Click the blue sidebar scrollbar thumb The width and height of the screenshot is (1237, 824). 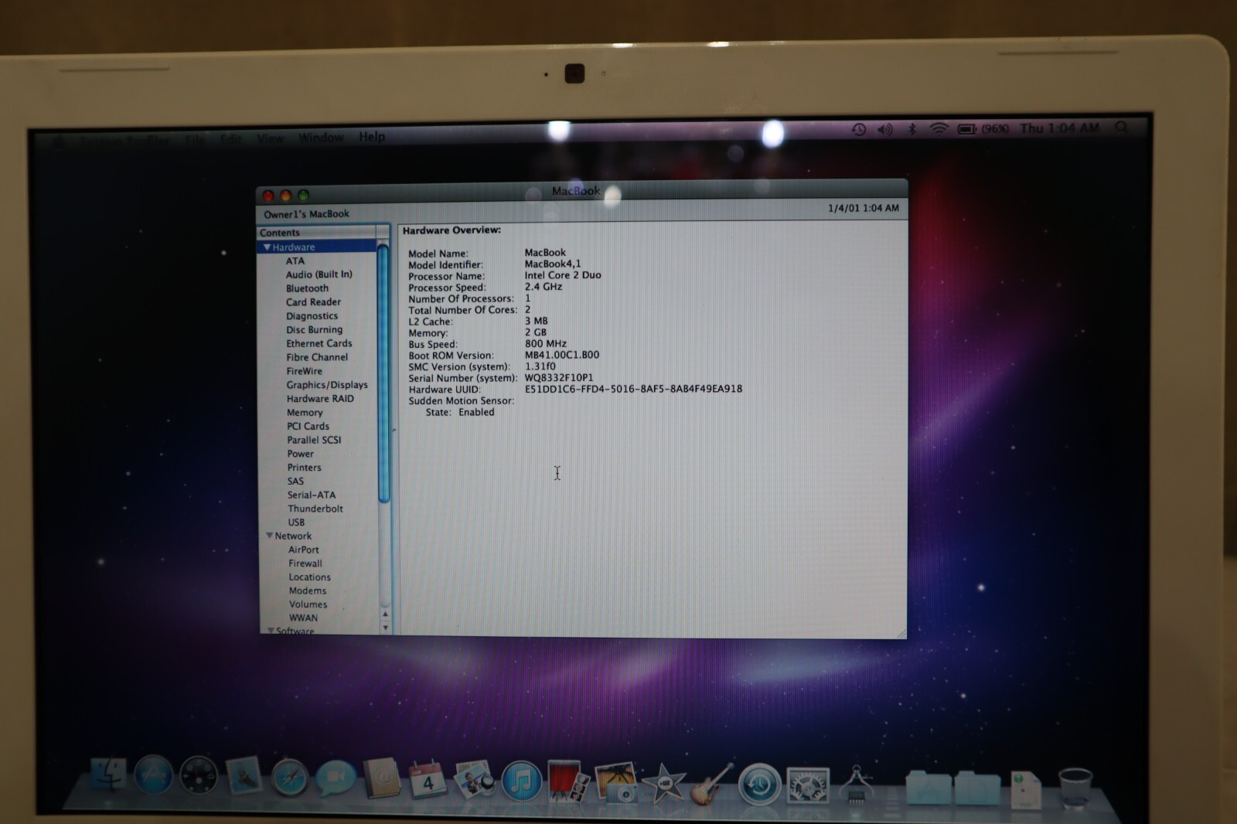click(x=383, y=371)
